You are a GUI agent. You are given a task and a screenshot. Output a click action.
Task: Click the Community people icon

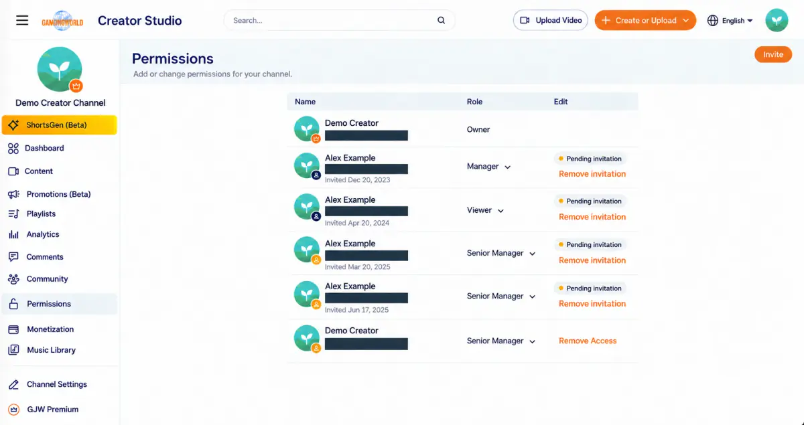[x=13, y=279]
